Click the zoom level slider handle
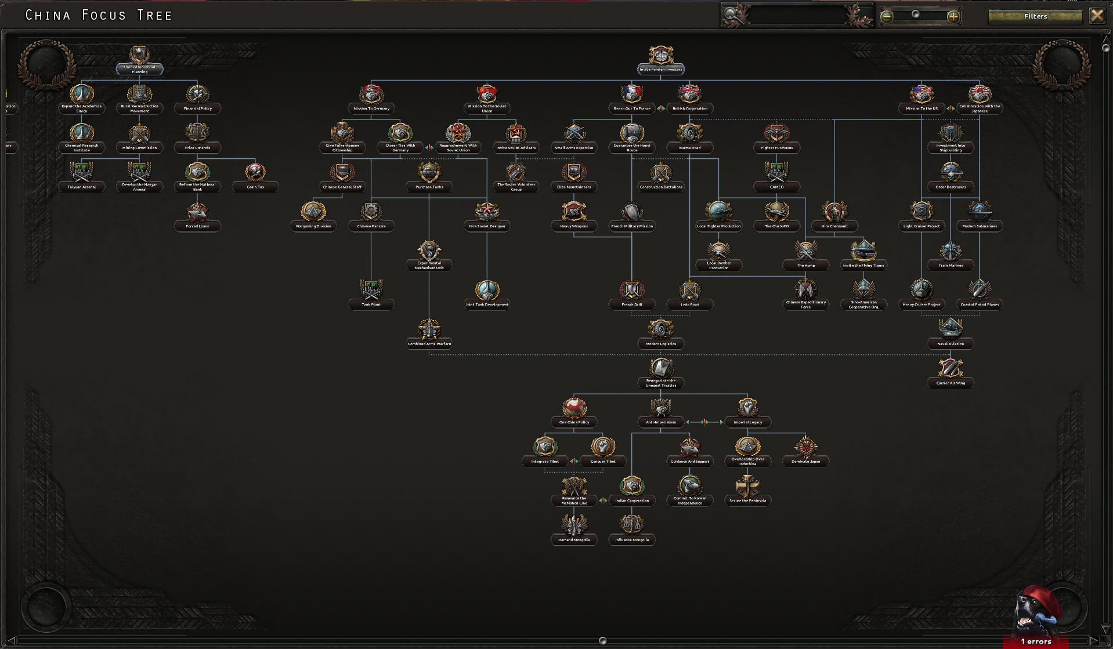This screenshot has height=649, width=1113. point(915,14)
